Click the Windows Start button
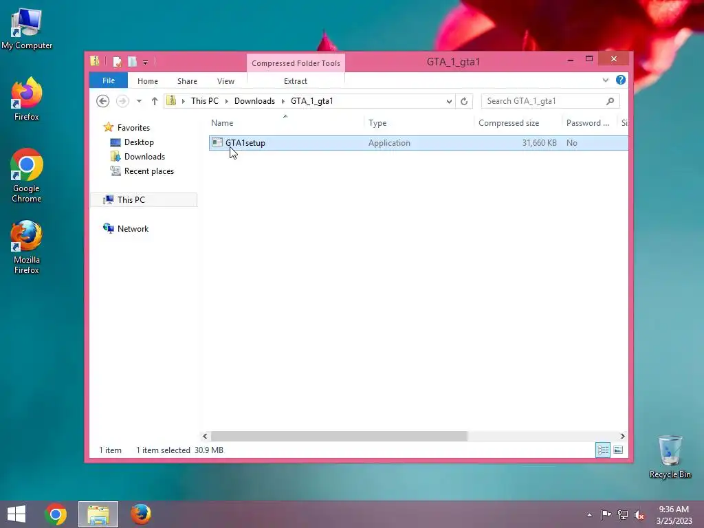The width and height of the screenshot is (704, 528). coord(16,514)
